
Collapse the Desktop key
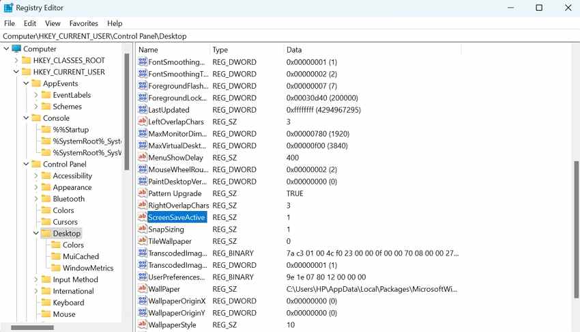[x=36, y=233]
